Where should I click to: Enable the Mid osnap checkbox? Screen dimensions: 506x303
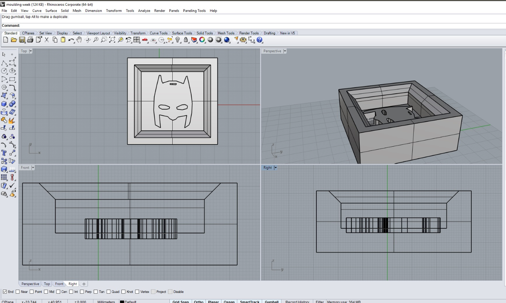pos(46,292)
